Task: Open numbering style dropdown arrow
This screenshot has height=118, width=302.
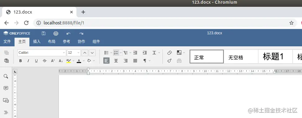Action: (121, 53)
